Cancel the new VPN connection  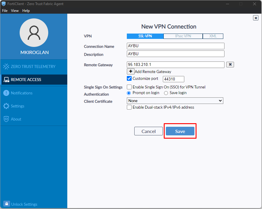coord(148,131)
